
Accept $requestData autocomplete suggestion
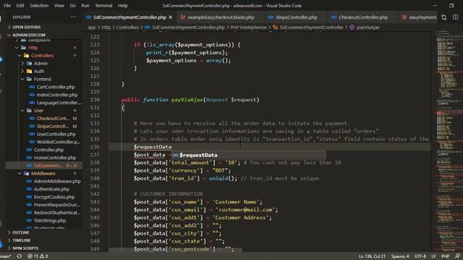click(x=249, y=155)
